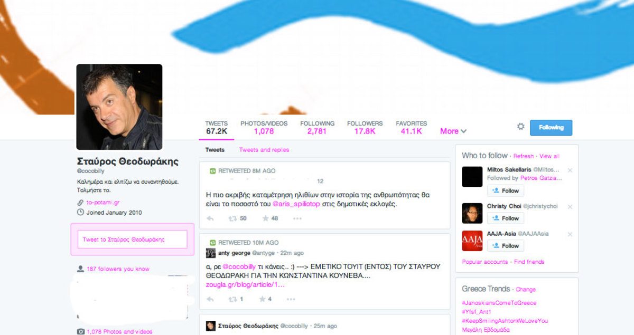The width and height of the screenshot is (634, 335).
Task: Click reply arrow on anty george's tweet
Action: (x=210, y=299)
